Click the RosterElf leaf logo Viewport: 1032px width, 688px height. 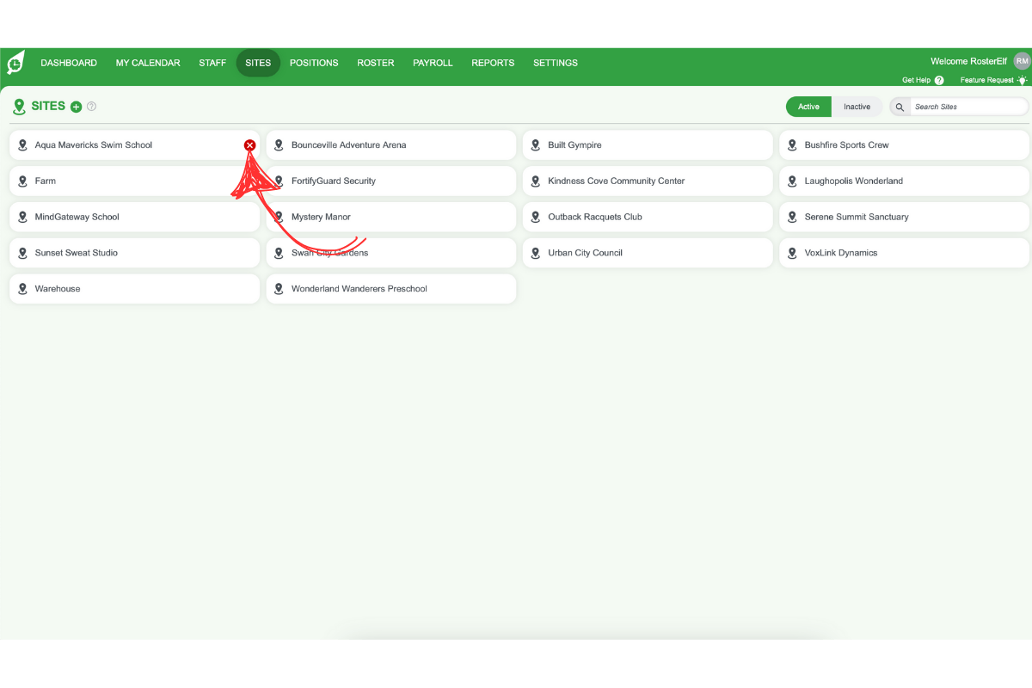click(x=15, y=63)
